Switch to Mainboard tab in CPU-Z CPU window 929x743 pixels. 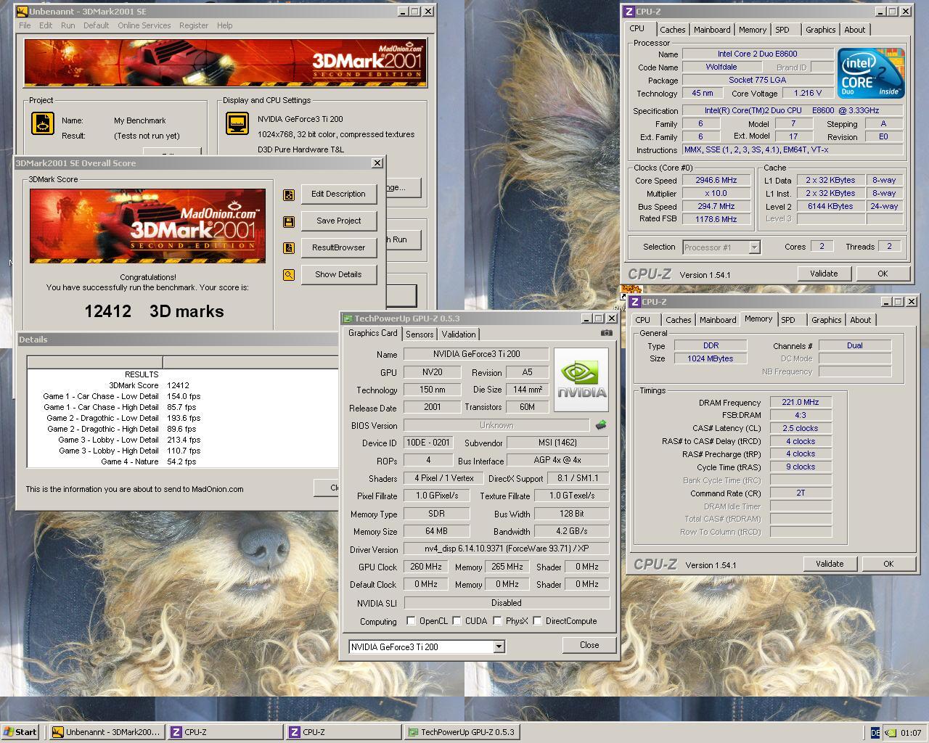(x=712, y=30)
